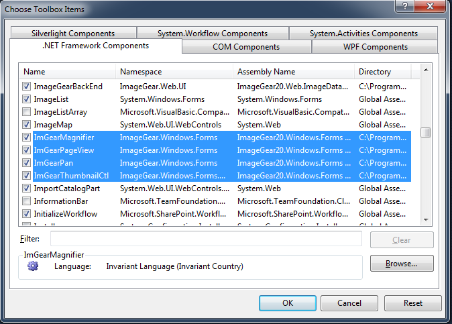The height and width of the screenshot is (324, 452).
Task: Select the ImGearMagnifier row name
Action: tap(64, 138)
